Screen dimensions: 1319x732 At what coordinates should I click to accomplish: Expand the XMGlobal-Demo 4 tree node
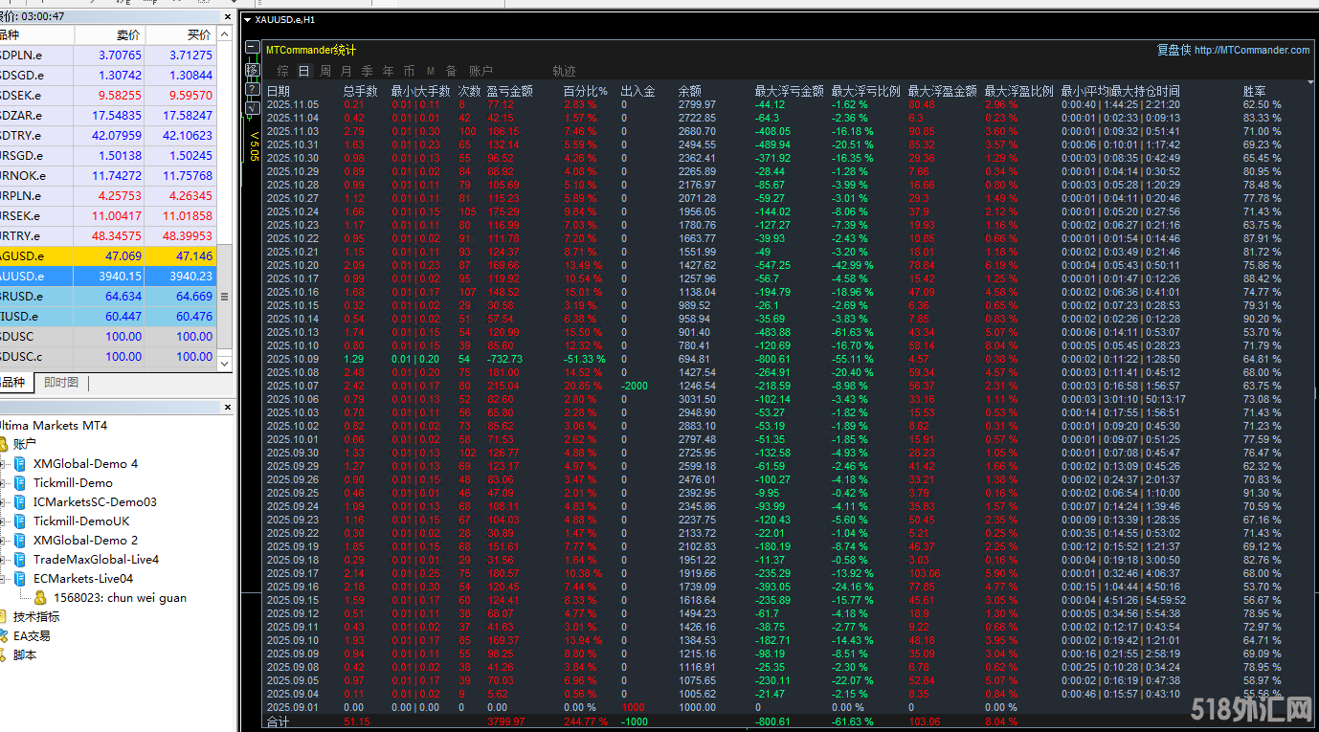tap(3, 464)
